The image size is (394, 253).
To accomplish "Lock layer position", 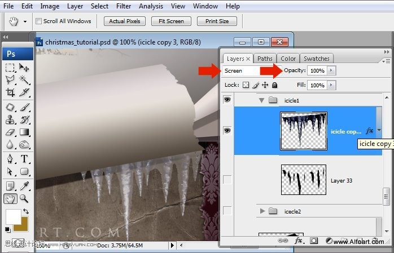I will pyautogui.click(x=265, y=85).
